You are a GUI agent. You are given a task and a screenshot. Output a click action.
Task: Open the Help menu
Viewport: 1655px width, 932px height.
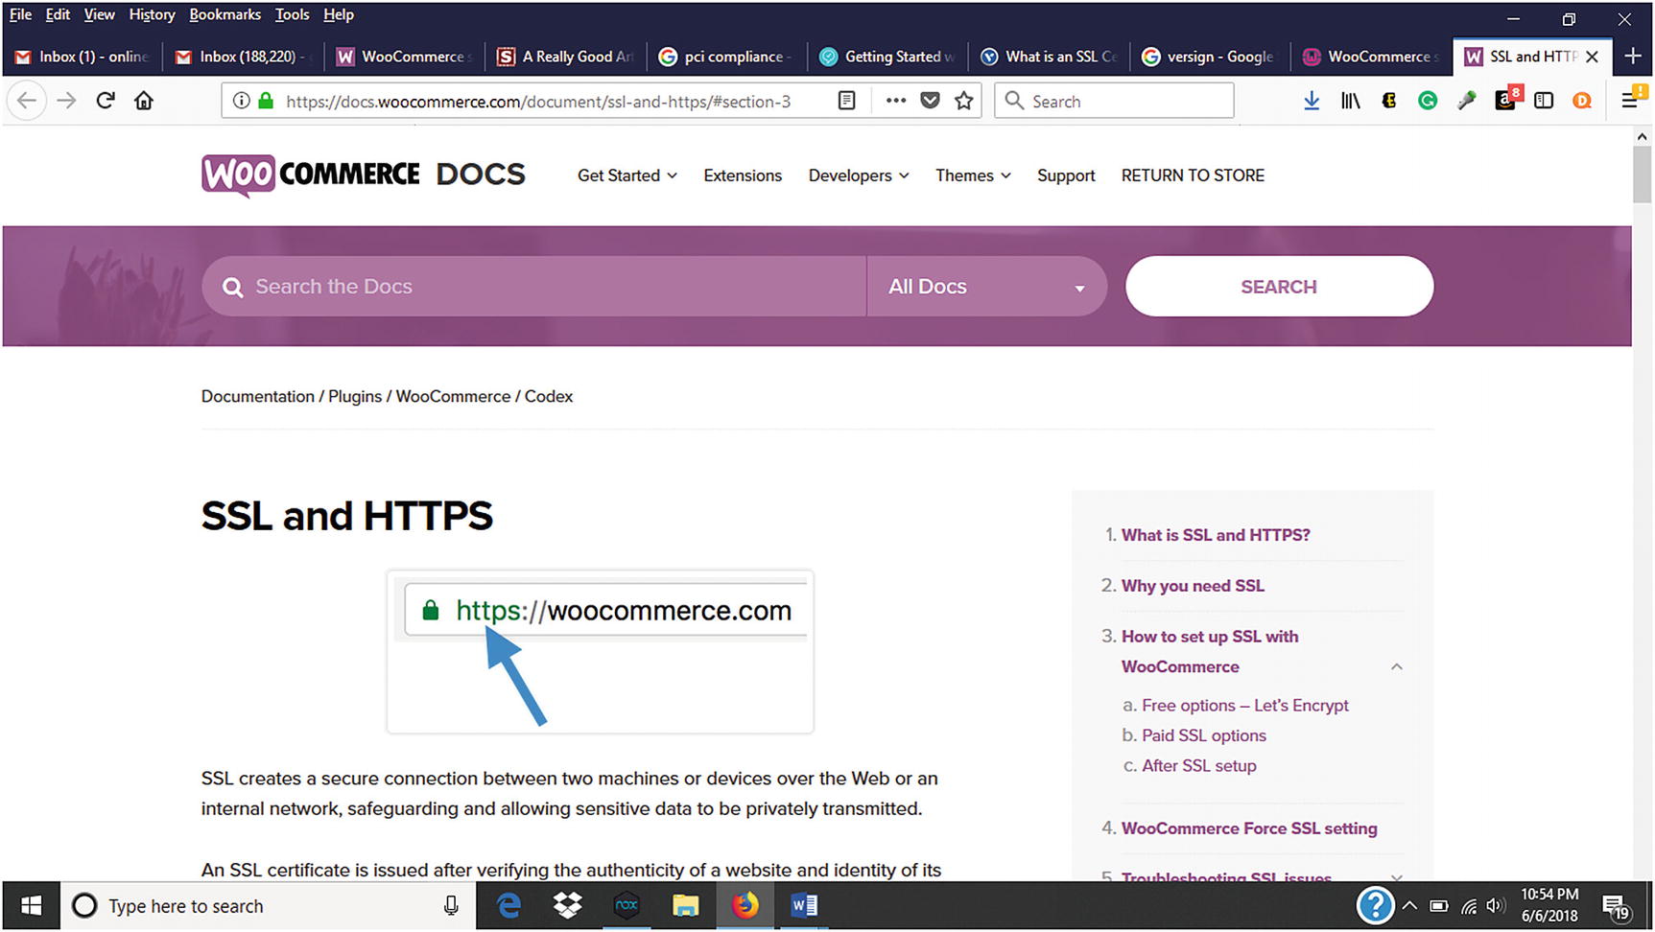(339, 14)
